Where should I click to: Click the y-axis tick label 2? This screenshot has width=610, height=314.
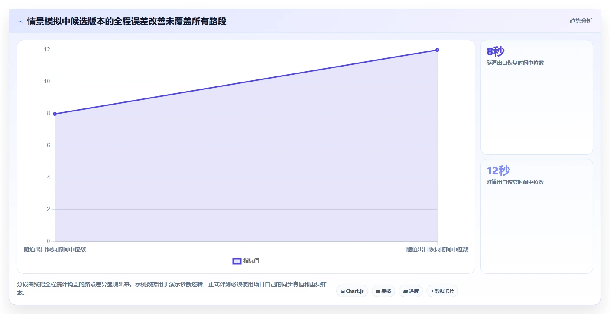49,209
